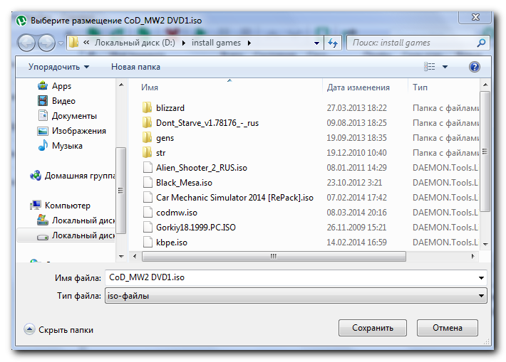This screenshot has width=506, height=362.
Task: Open the Изображения library
Action: (72, 131)
